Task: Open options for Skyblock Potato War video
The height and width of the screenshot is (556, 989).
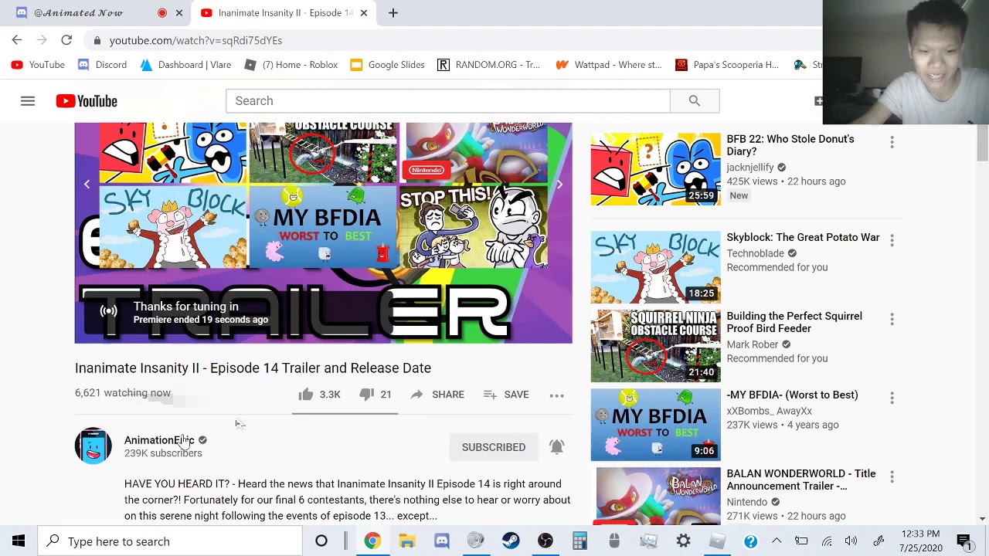Action: pyautogui.click(x=892, y=240)
